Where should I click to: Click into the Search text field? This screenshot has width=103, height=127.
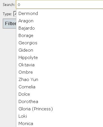pos(59,5)
